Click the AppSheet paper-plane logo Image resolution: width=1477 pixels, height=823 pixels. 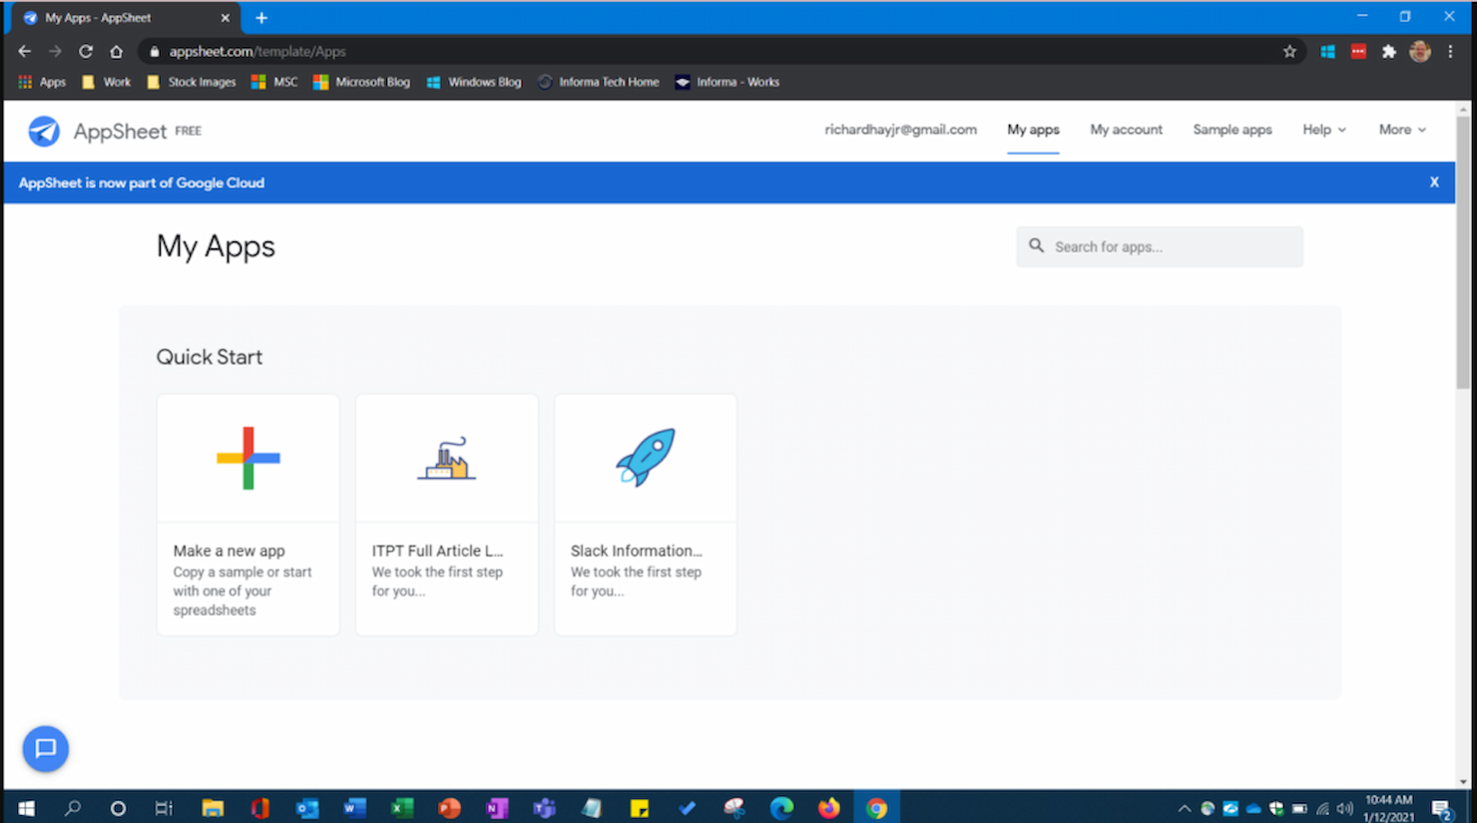[44, 131]
